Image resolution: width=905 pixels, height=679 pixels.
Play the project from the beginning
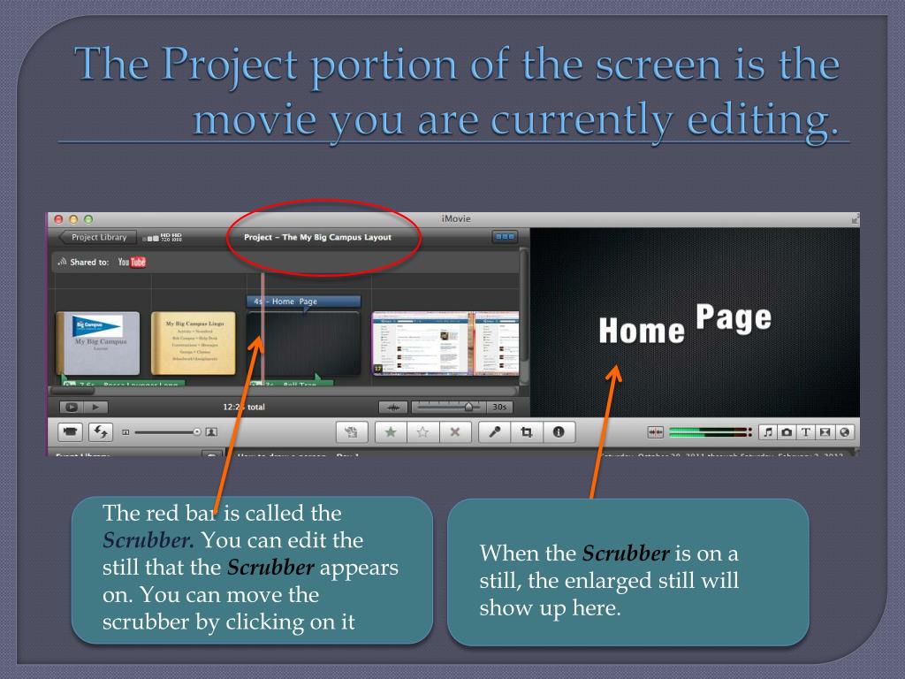pos(95,407)
